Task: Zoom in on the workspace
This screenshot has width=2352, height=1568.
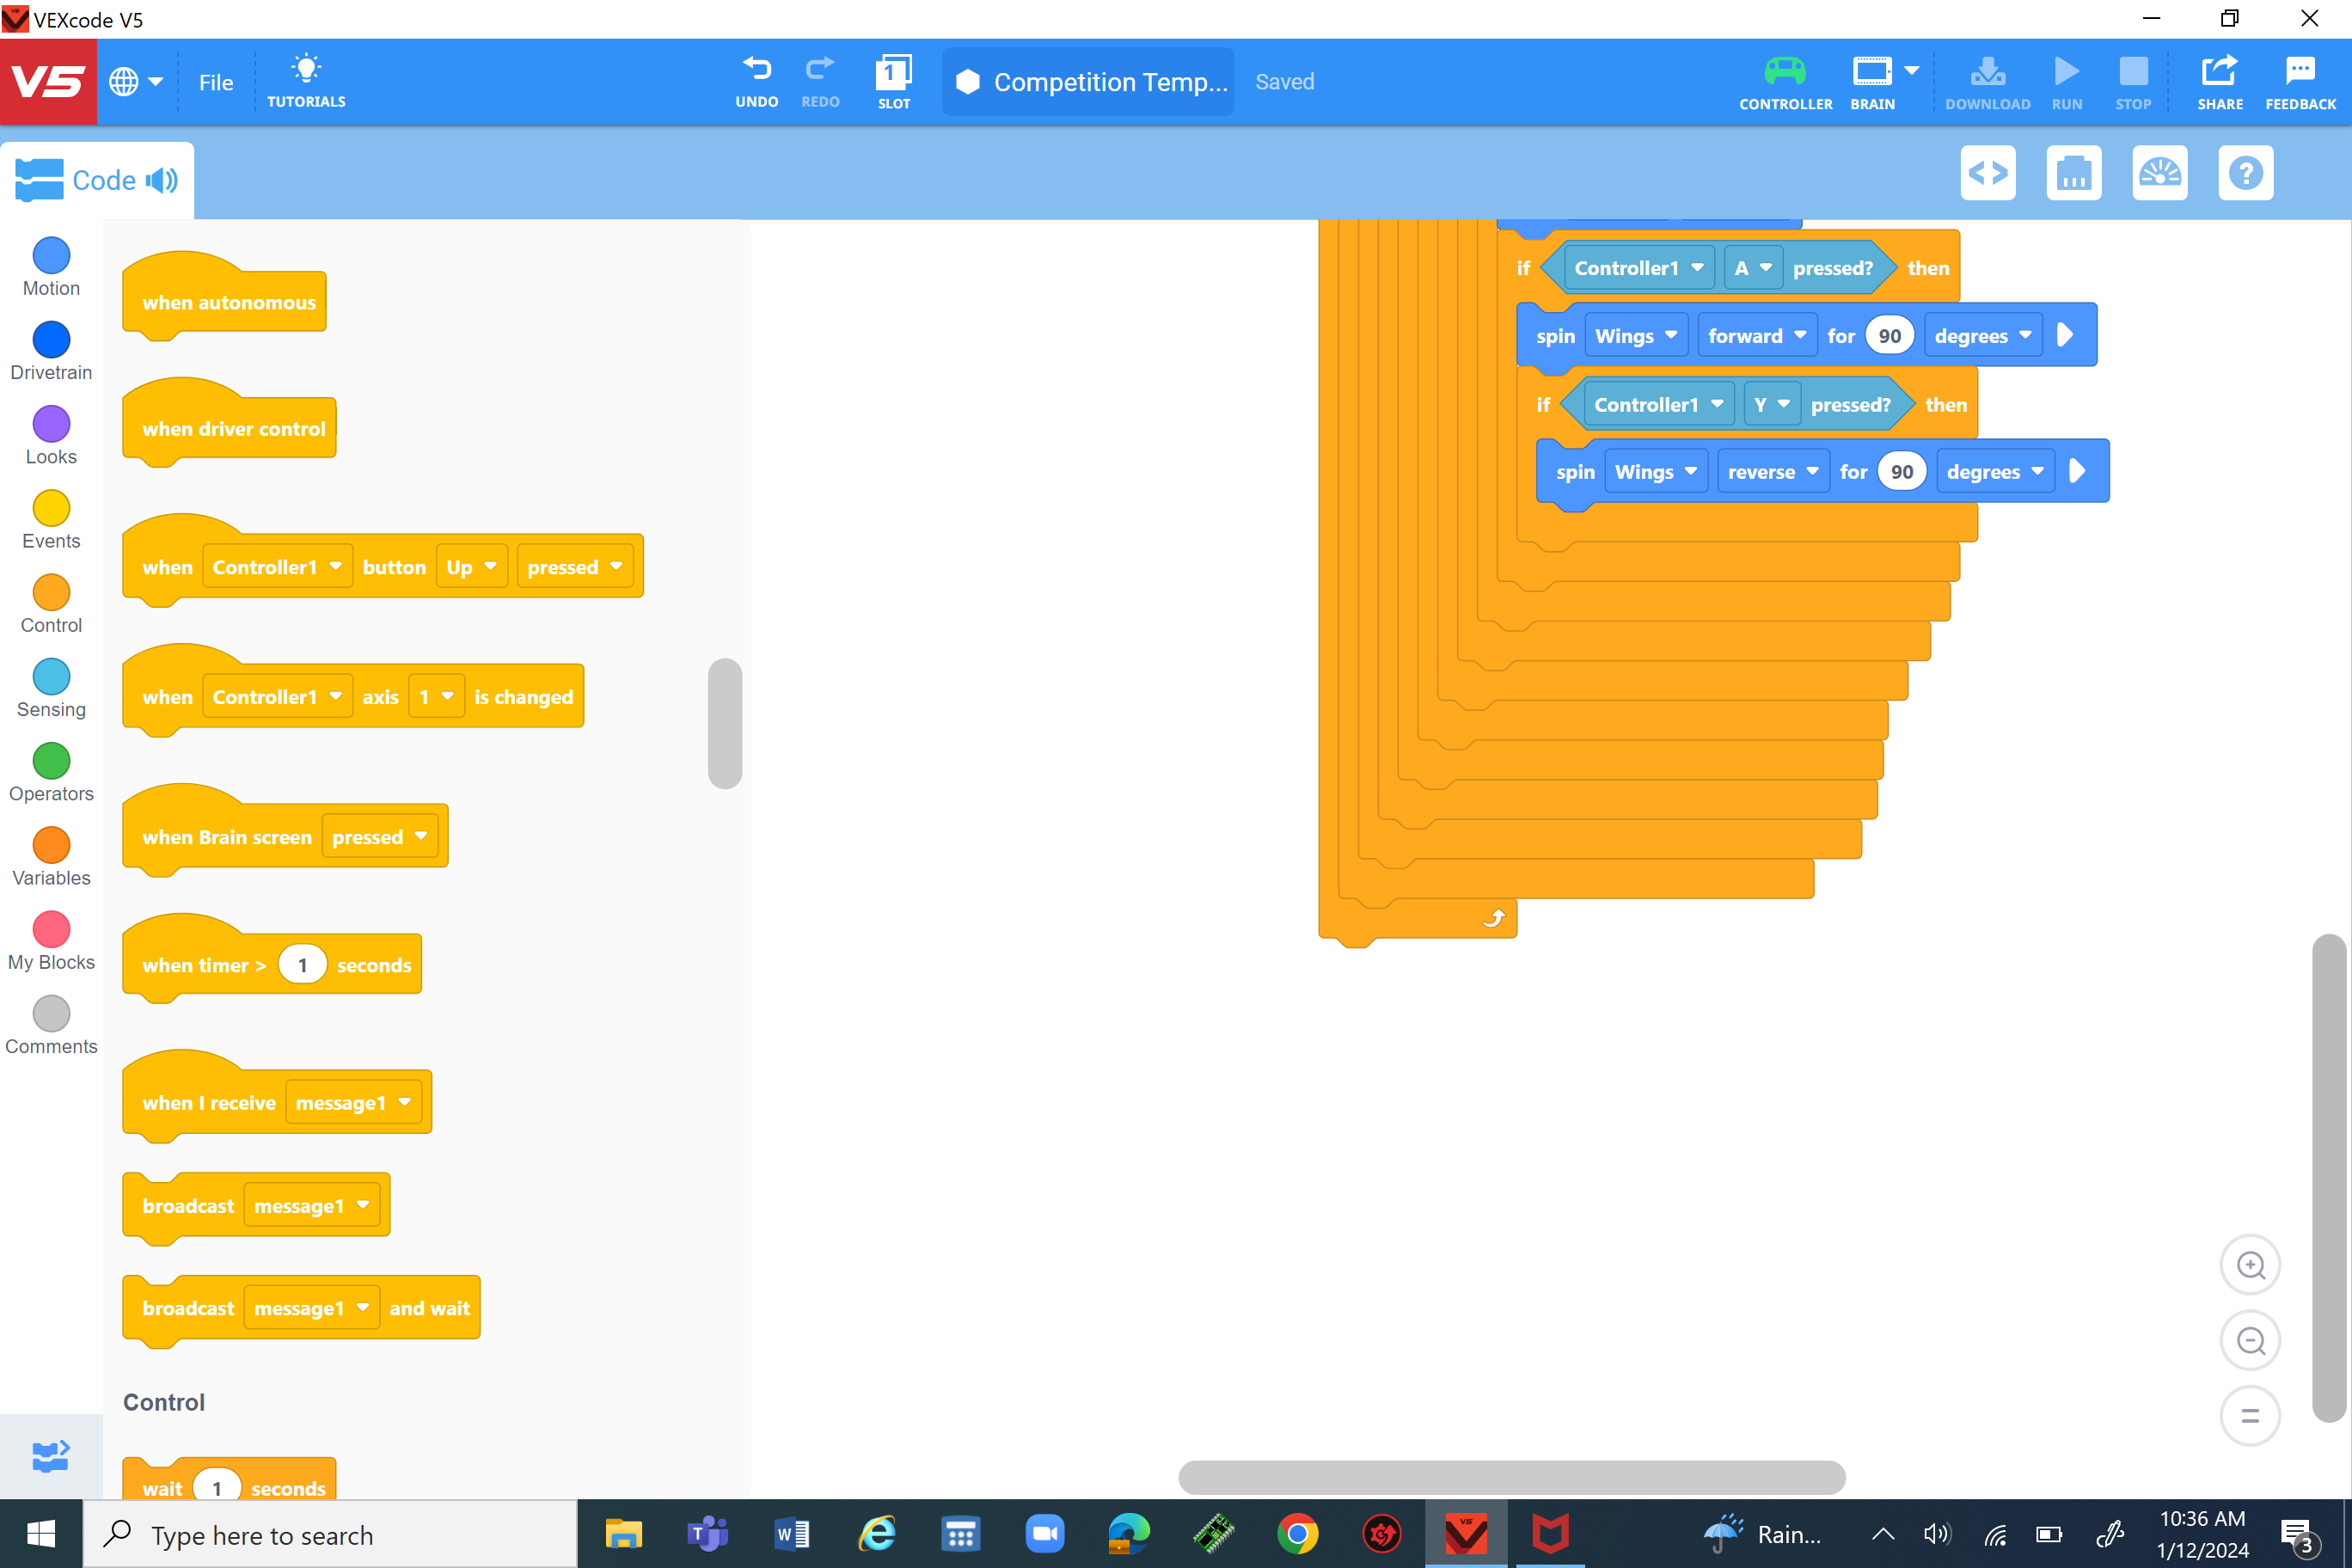Action: (2250, 1265)
